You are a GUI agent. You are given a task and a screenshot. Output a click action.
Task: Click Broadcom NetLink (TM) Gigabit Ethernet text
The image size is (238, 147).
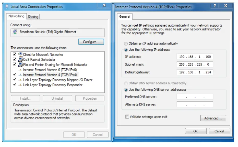(48, 32)
